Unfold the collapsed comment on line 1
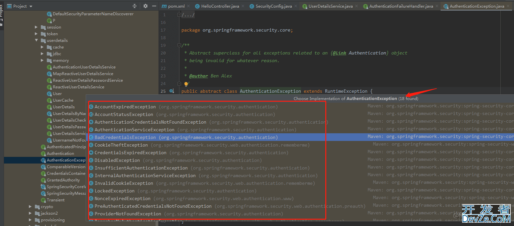 [x=179, y=15]
